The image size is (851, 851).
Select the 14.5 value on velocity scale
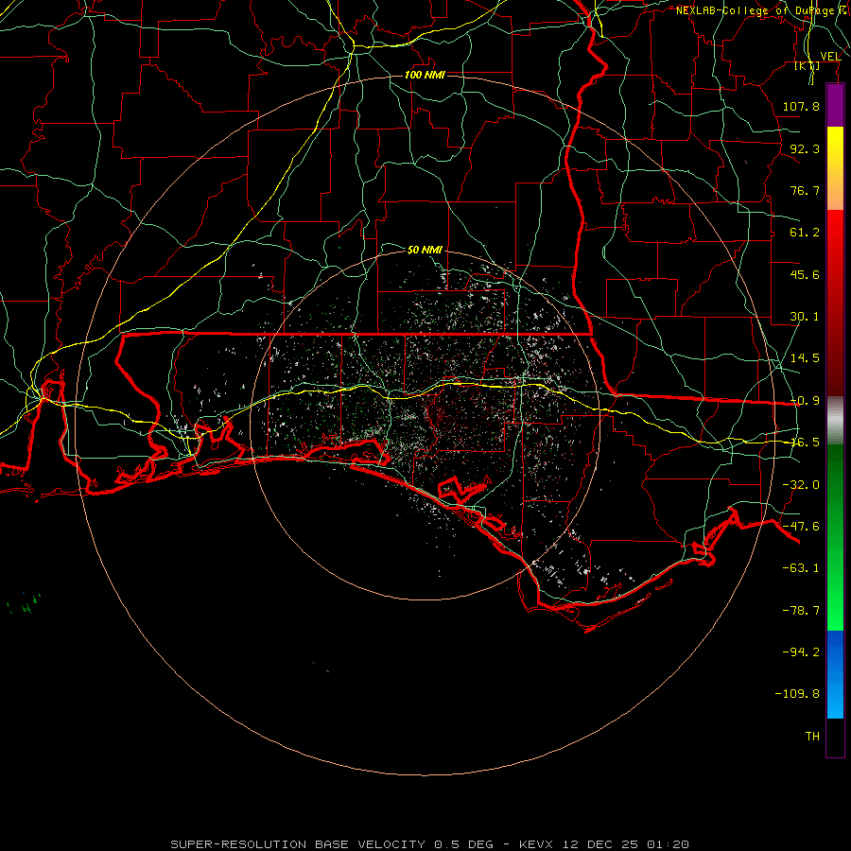point(805,358)
